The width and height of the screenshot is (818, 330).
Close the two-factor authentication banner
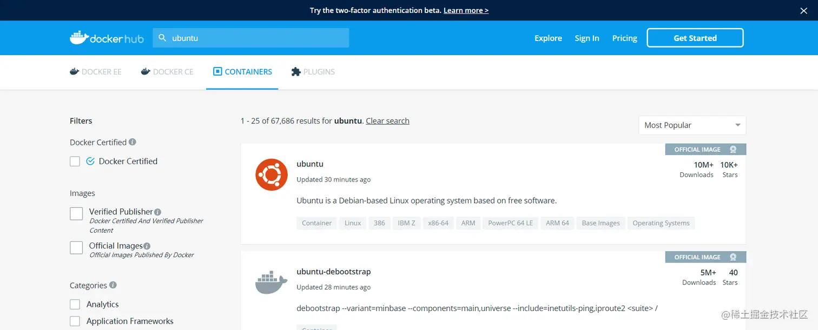pyautogui.click(x=803, y=10)
